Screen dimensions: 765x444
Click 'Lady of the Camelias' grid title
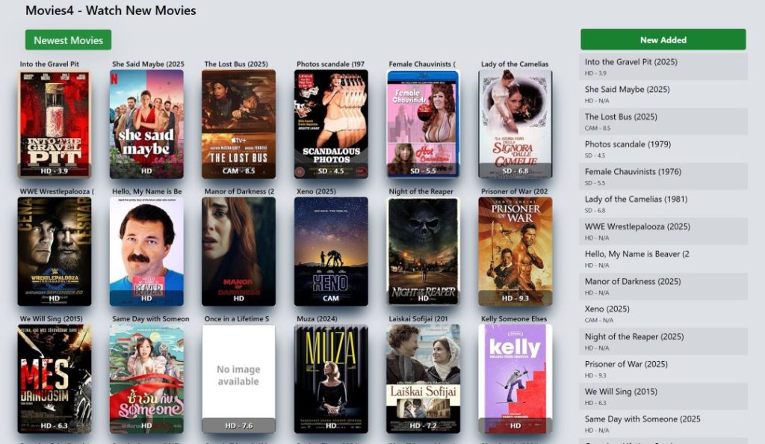tap(515, 64)
